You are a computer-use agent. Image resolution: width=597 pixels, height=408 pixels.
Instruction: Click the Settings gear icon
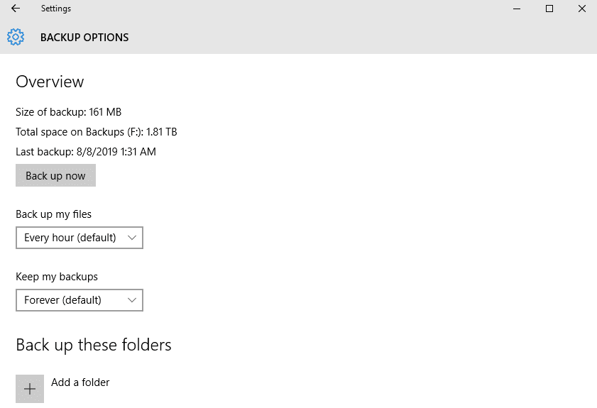(16, 37)
